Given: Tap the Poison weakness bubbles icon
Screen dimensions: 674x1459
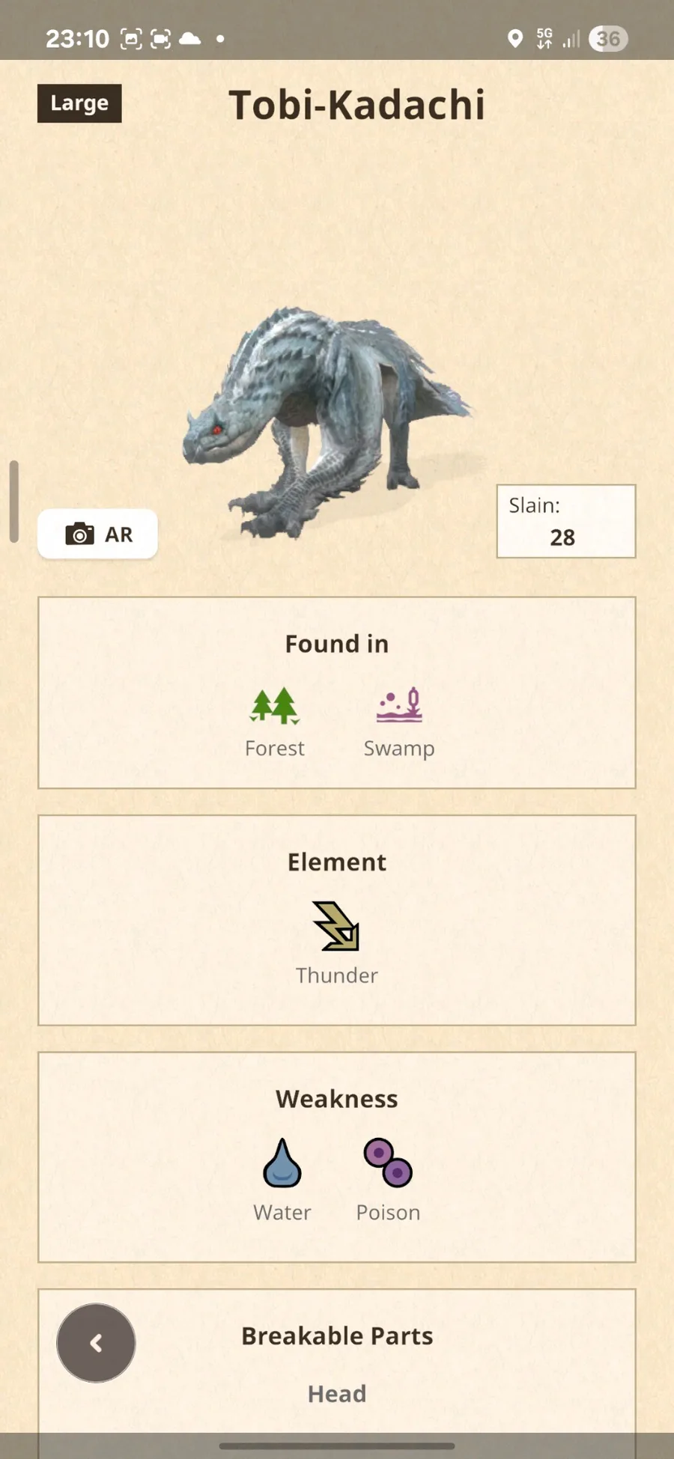Looking at the screenshot, I should coord(388,1163).
